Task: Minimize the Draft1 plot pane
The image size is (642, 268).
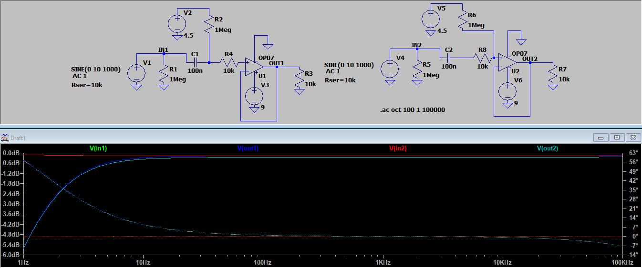Action: tap(601, 138)
